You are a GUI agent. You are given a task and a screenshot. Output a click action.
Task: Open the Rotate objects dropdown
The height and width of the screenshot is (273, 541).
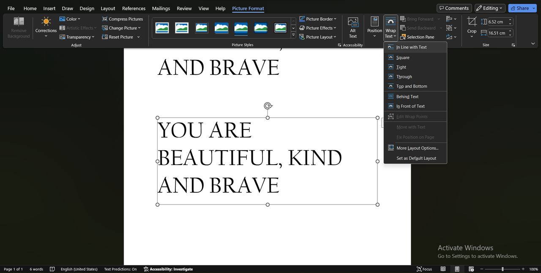(451, 37)
